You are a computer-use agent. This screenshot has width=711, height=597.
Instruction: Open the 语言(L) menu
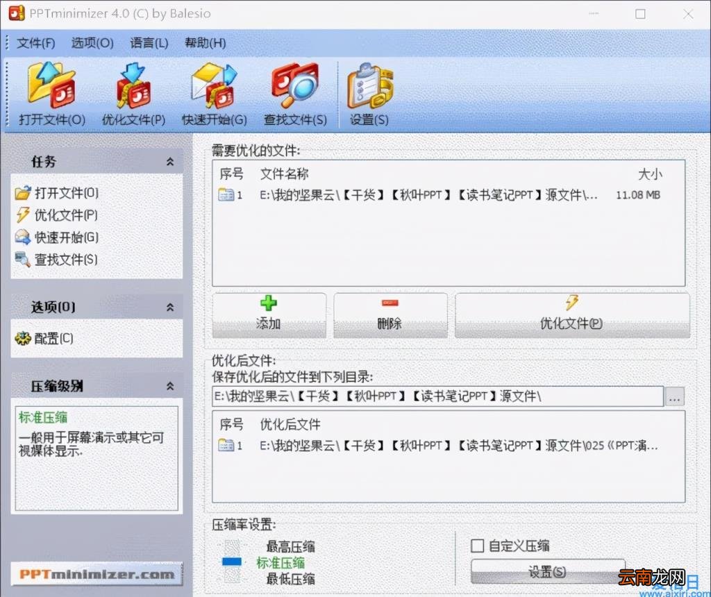149,43
